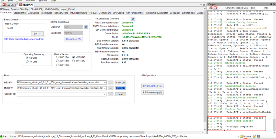Open the Baud Rate dropdown
The width and height of the screenshot is (276, 139).
tap(81, 33)
